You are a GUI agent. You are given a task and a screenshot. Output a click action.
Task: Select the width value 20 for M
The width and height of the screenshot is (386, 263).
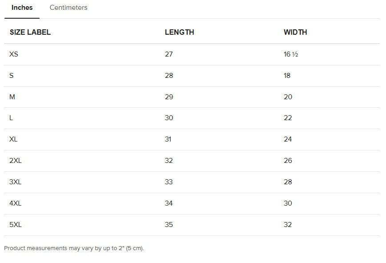coord(288,97)
